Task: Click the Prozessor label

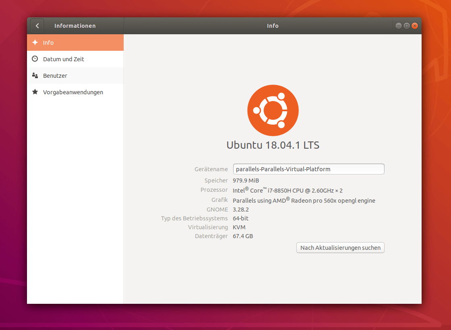Action: 214,190
